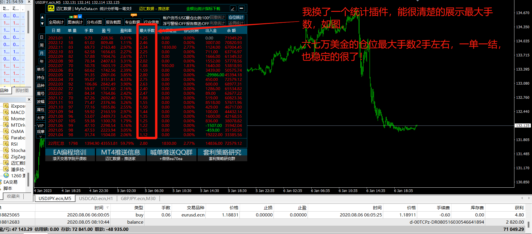
Task: Select the 大字 side option
Action: [41, 118]
